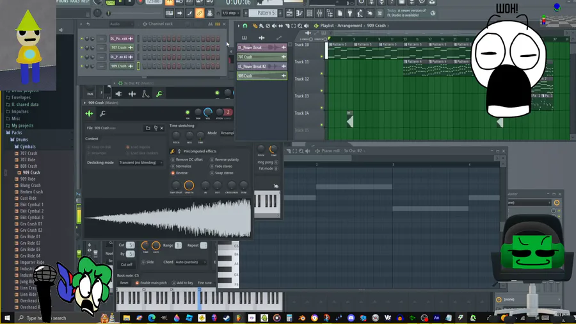
Task: Enable the magnet snap in Playlist
Action: [x=245, y=26]
